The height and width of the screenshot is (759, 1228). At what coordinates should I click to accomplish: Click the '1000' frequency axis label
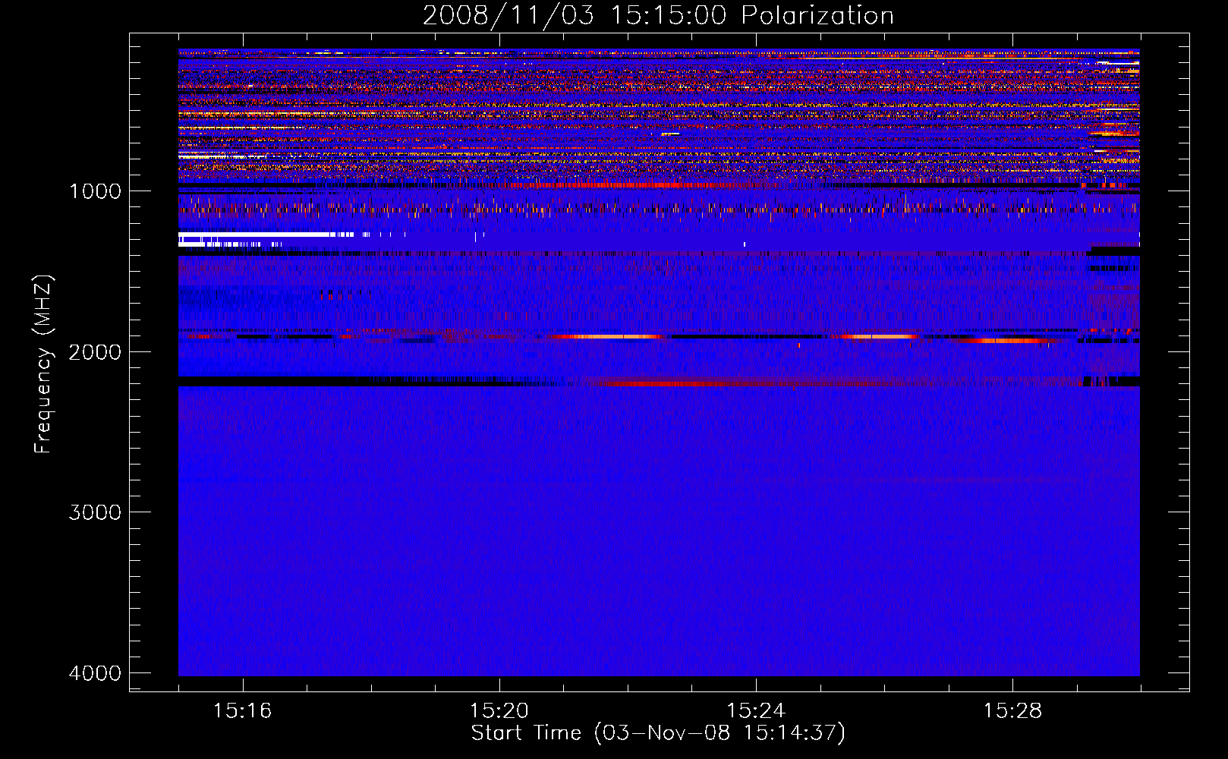(x=95, y=191)
